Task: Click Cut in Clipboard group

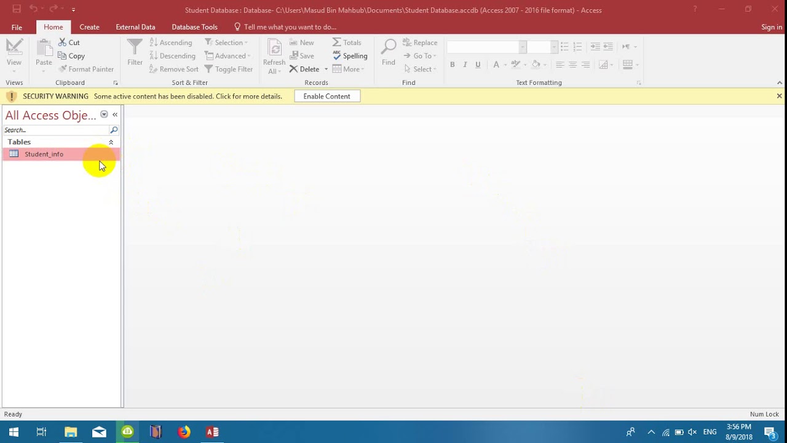Action: [x=69, y=42]
